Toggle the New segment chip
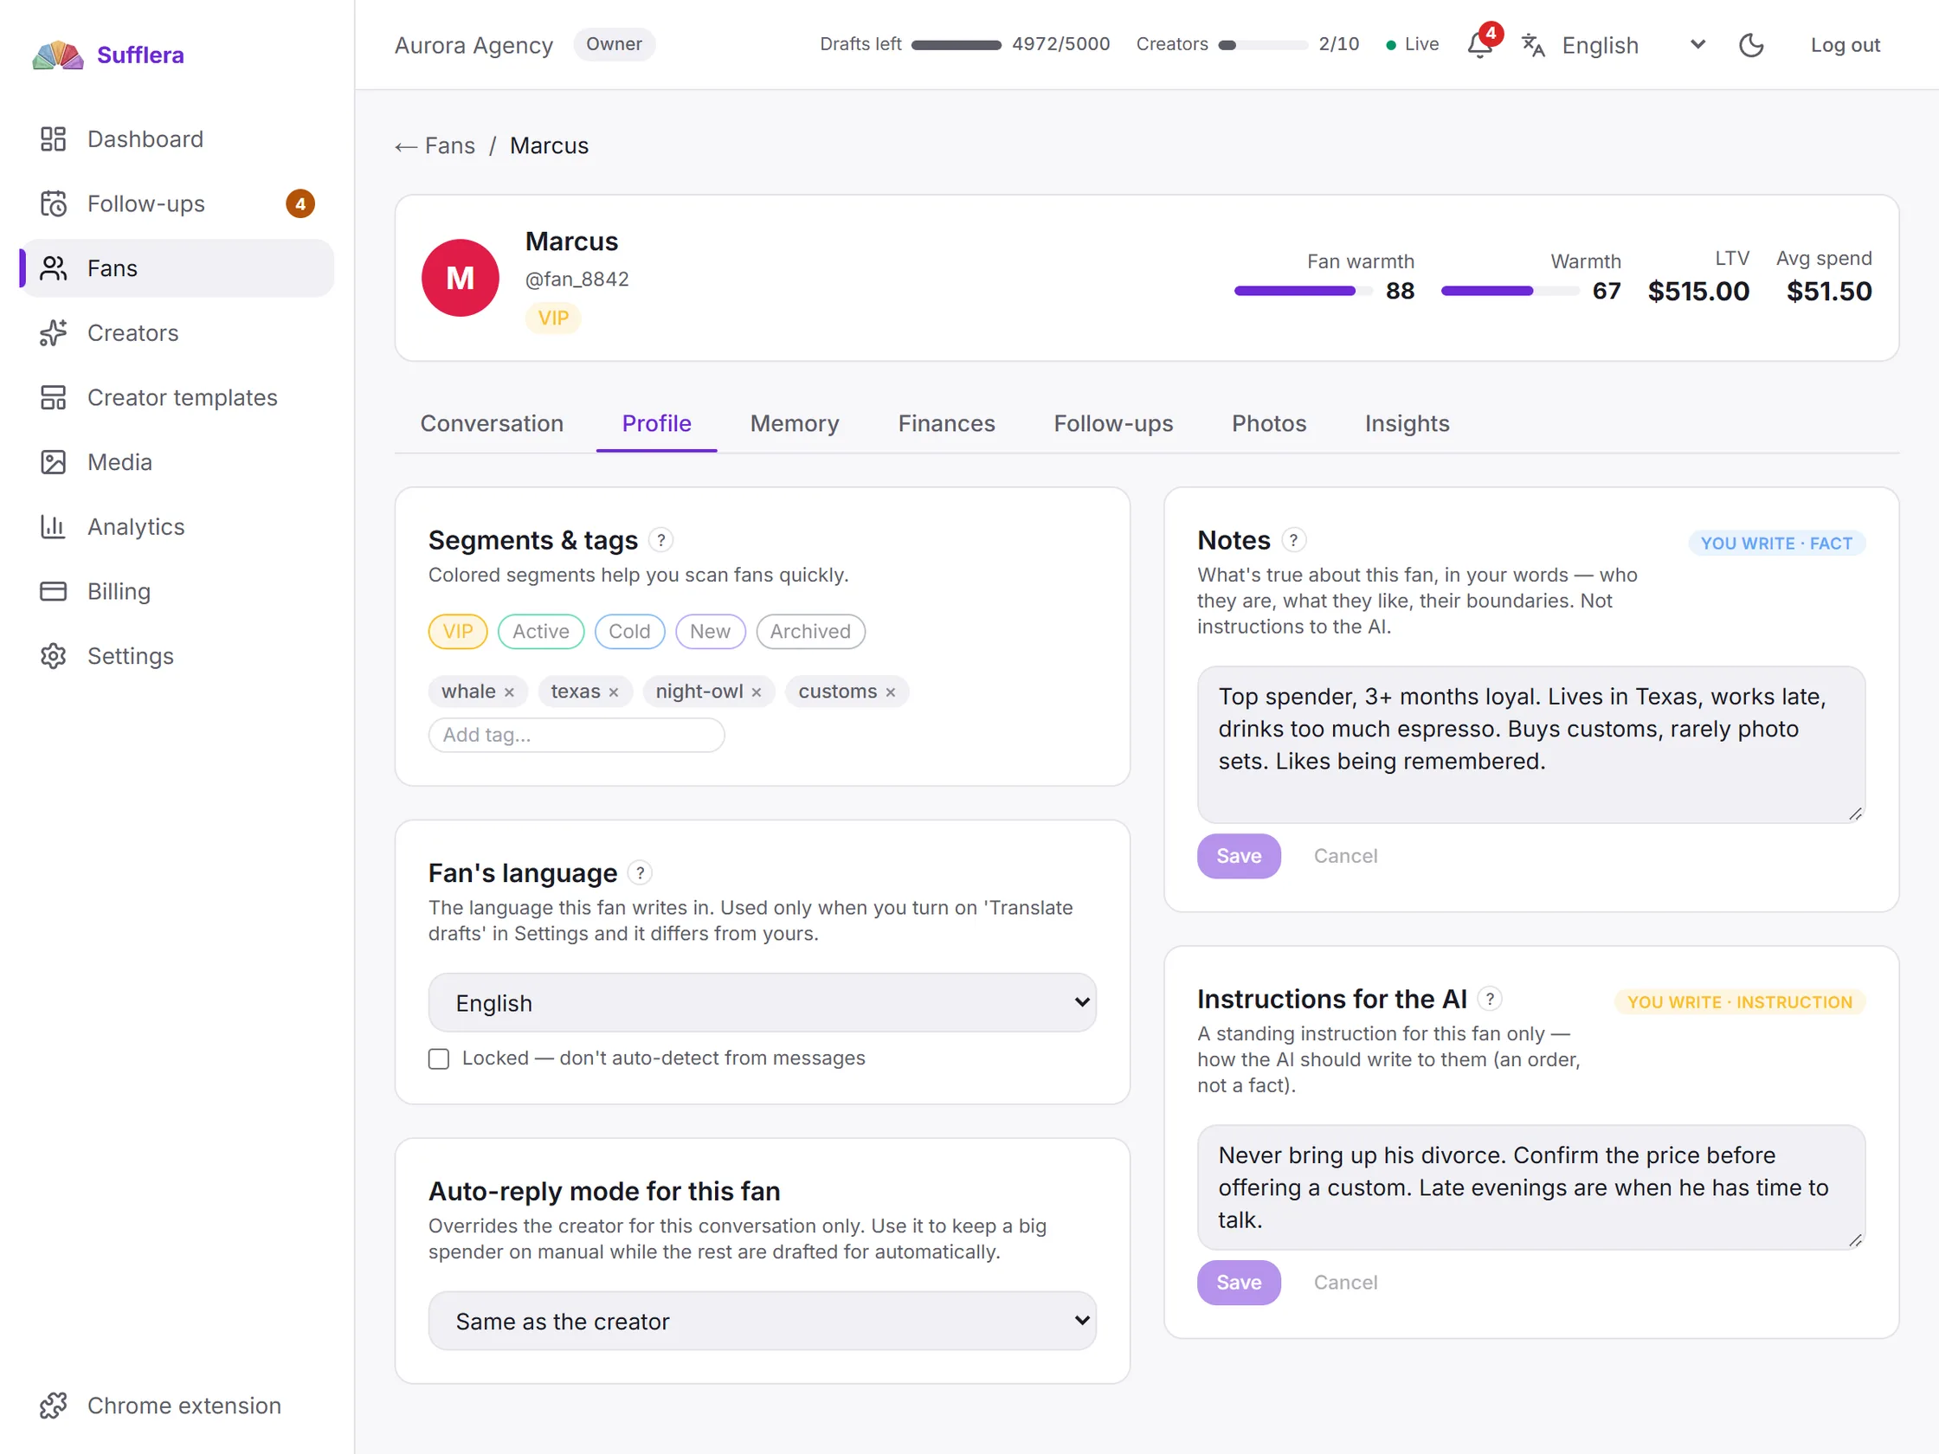The height and width of the screenshot is (1454, 1939). (x=710, y=631)
